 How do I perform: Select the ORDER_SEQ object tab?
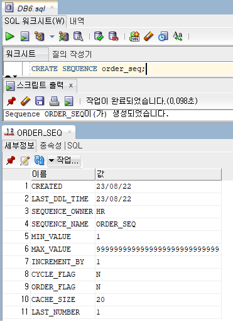[x=40, y=133]
